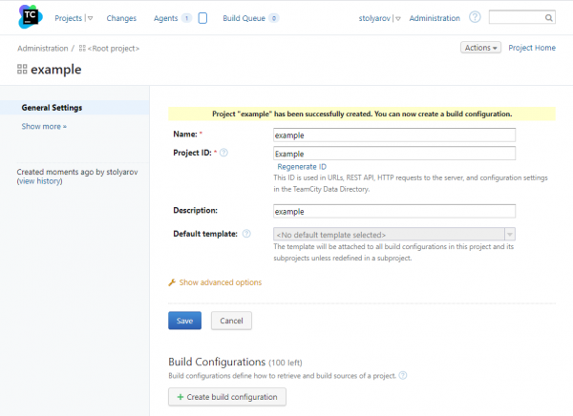Go to the Changes page
The image size is (573, 416).
121,18
